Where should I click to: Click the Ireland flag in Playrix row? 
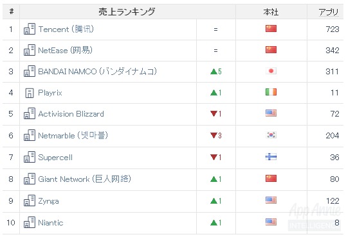click(x=271, y=92)
